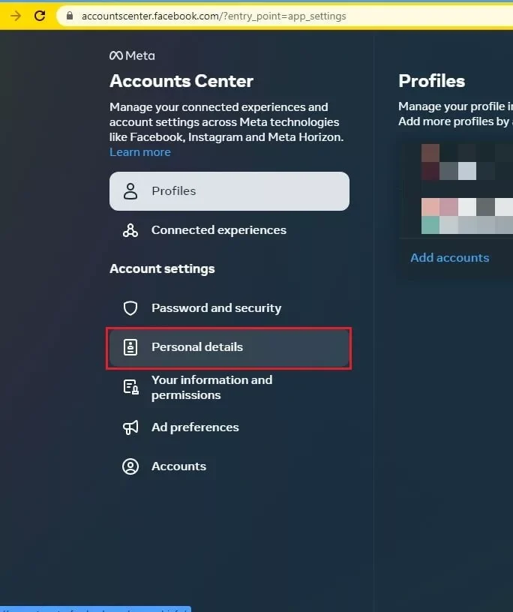Click the padlock site info icon
Image resolution: width=513 pixels, height=612 pixels.
pyautogui.click(x=70, y=16)
